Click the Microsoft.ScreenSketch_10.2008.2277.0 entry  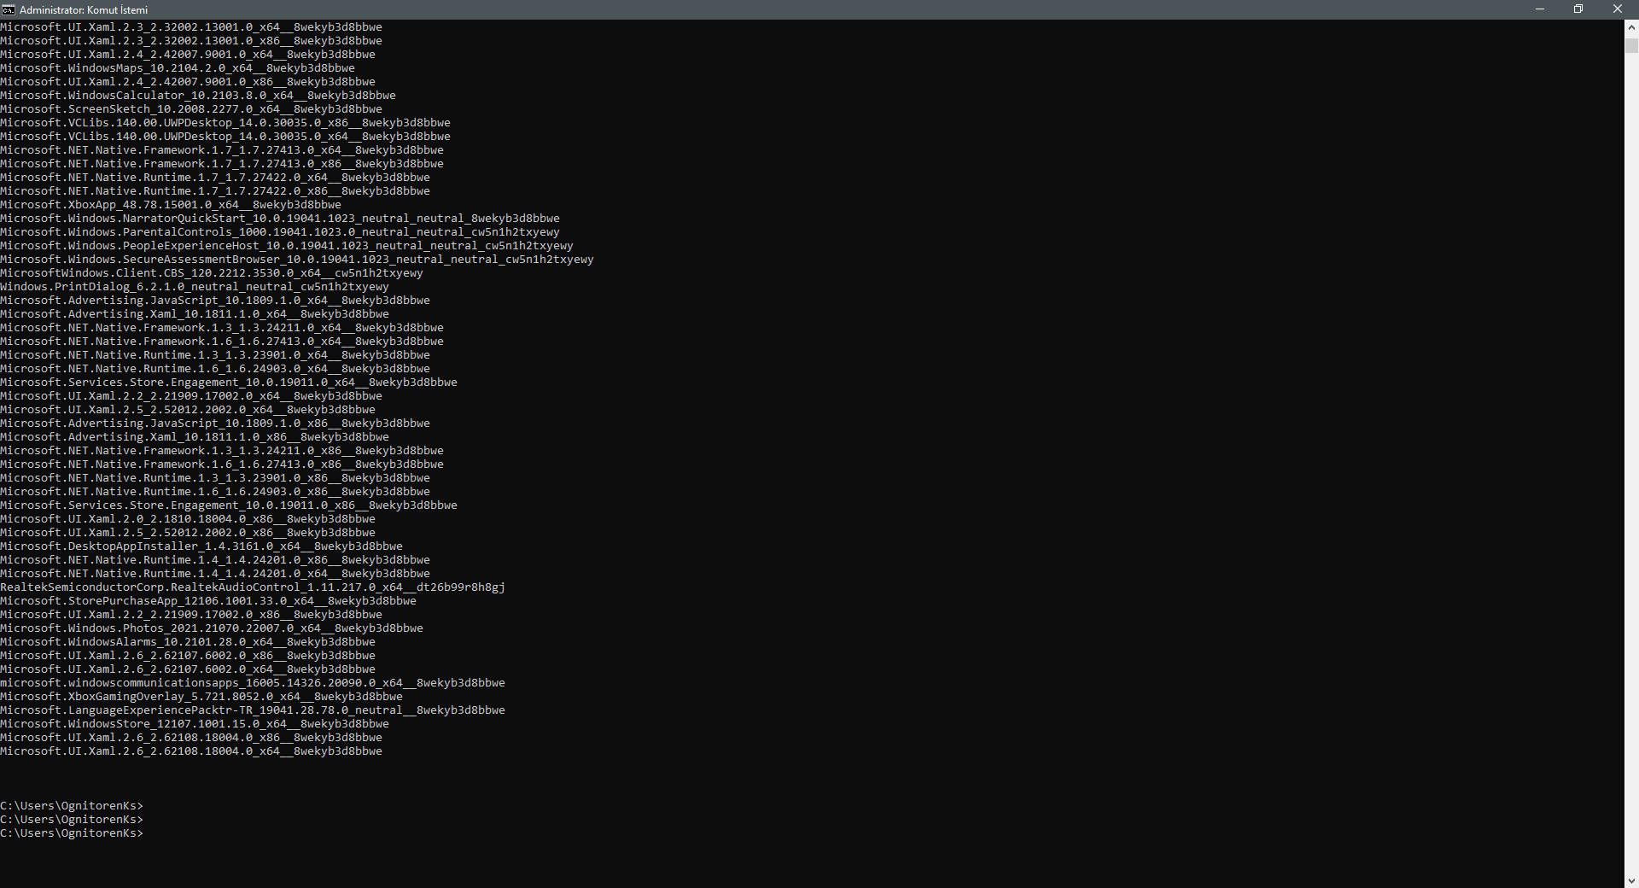191,109
